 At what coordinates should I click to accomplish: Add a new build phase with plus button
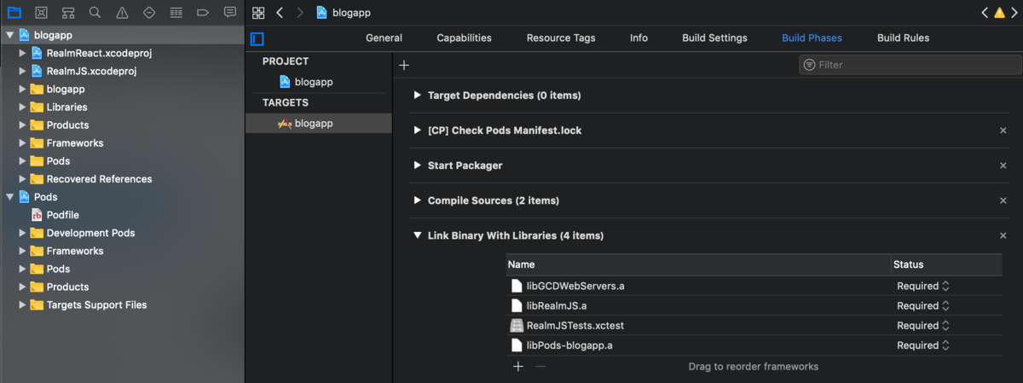click(x=404, y=65)
